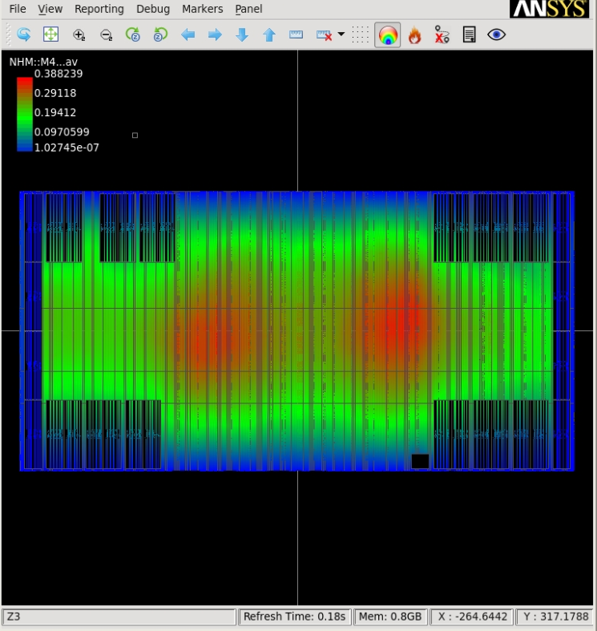This screenshot has height=631, width=597.
Task: Open the Panel menu
Action: click(248, 9)
